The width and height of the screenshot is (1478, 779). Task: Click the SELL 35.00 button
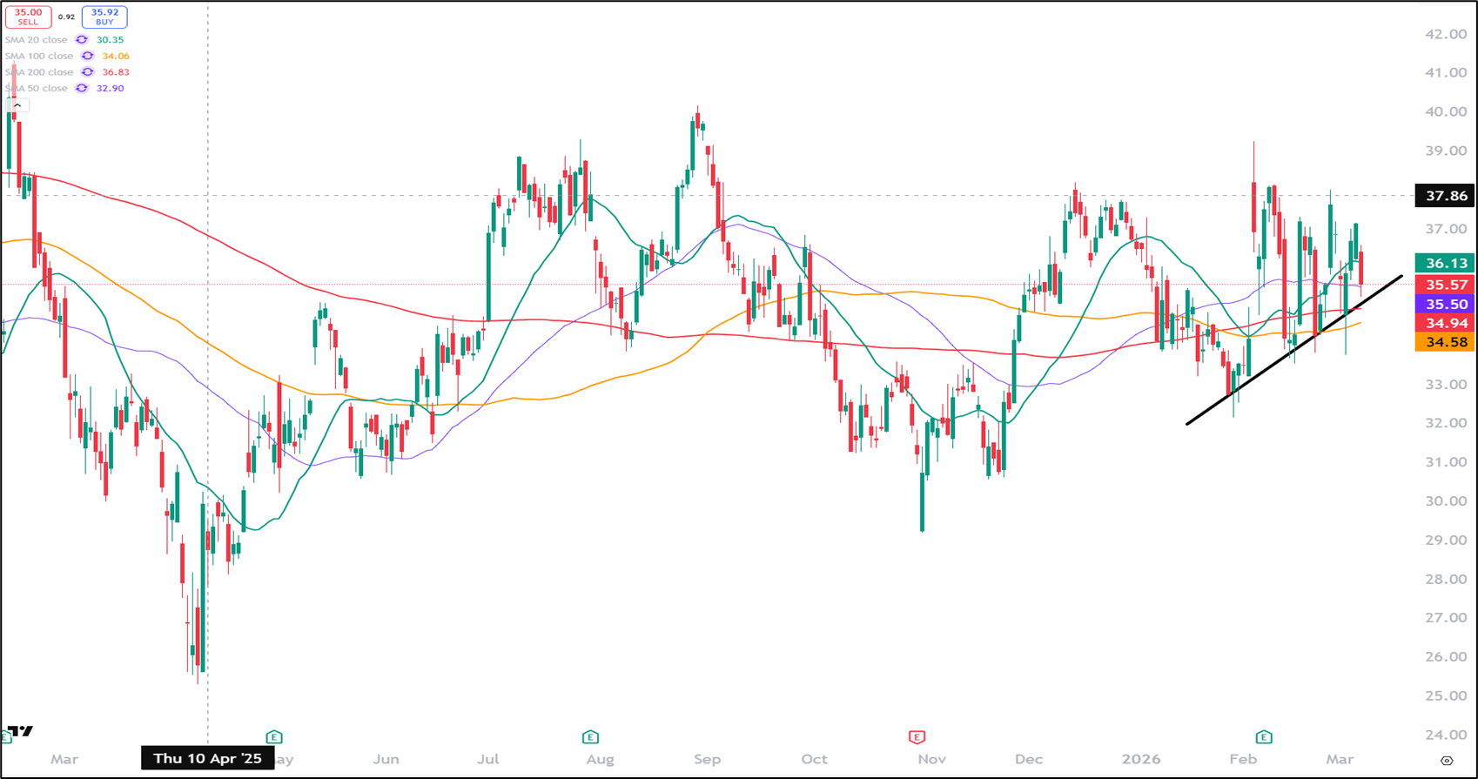[28, 17]
